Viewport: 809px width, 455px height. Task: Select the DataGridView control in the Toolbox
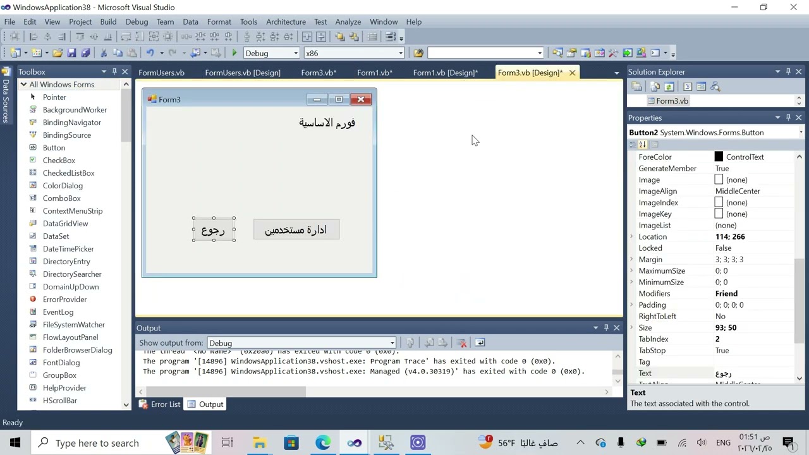pyautogui.click(x=65, y=224)
